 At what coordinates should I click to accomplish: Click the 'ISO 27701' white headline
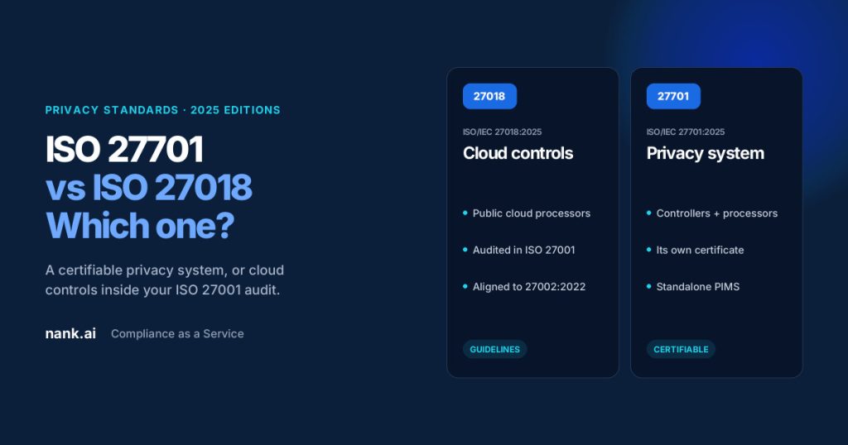[124, 149]
